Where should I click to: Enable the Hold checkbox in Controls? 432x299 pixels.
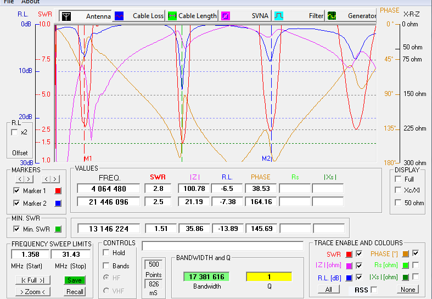coord(106,253)
